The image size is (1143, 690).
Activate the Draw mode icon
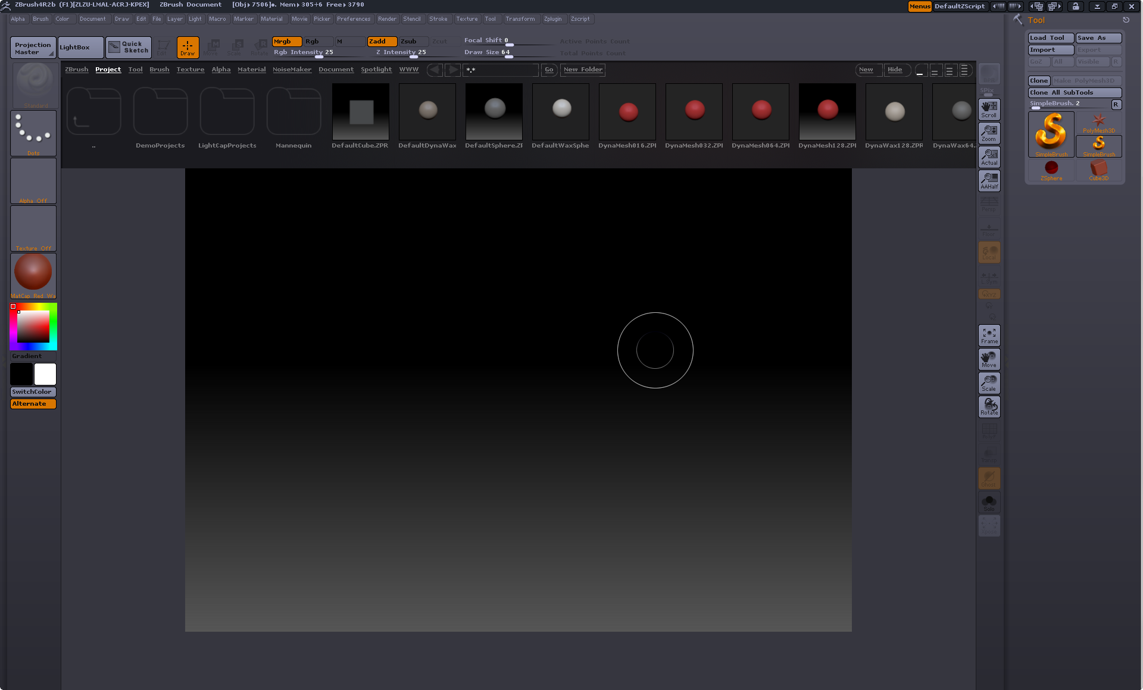(188, 47)
